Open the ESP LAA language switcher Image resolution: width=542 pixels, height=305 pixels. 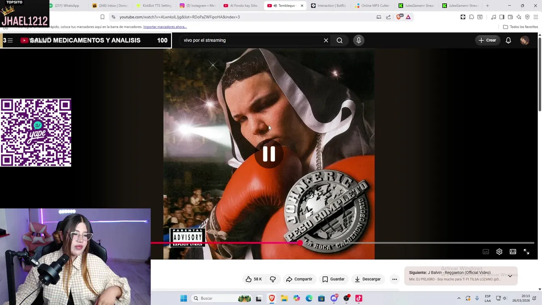coord(488,298)
